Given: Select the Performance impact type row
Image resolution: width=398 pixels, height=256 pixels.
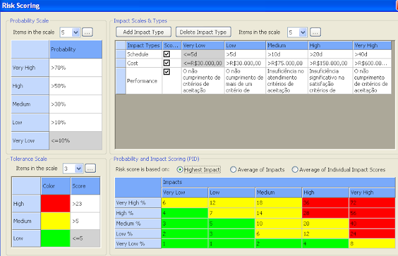Looking at the screenshot, I should [x=144, y=81].
